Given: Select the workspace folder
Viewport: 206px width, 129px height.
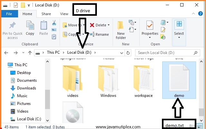Looking at the screenshot, I should 144,81.
